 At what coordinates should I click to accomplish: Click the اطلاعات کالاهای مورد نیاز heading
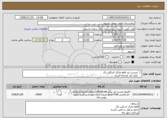(145, 81)
